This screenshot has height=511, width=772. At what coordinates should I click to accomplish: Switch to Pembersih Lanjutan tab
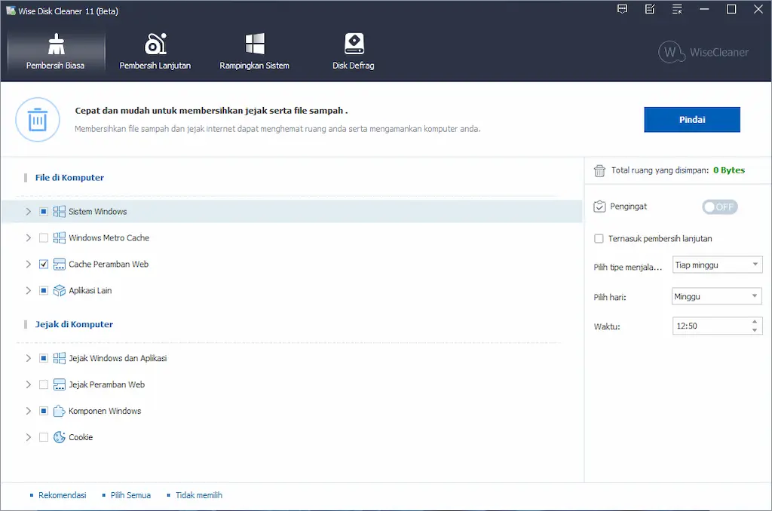(x=155, y=52)
